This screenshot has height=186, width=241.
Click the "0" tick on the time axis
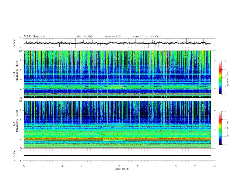point(24,166)
